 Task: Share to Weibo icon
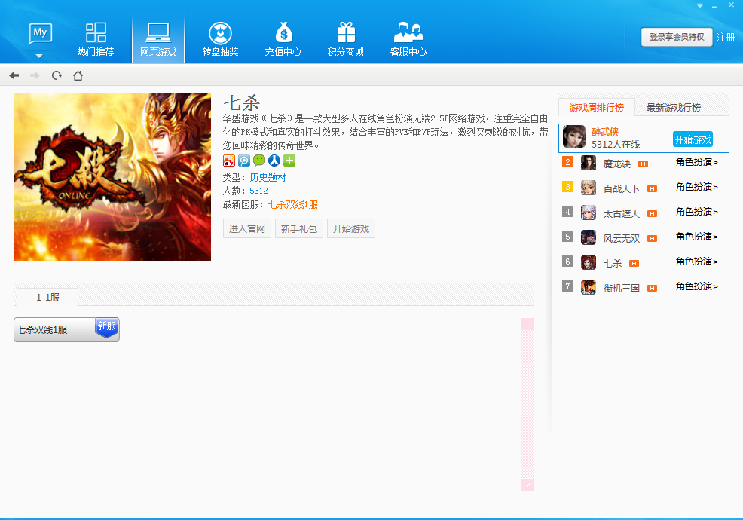[229, 161]
